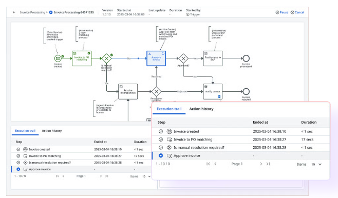Go to next page in popup pager
Image resolution: width=338 pixels, height=198 pixels.
click(261, 164)
